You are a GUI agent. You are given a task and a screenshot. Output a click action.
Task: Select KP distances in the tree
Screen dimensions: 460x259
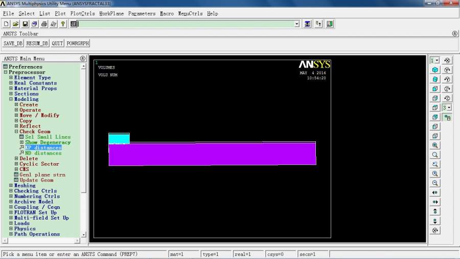(x=43, y=148)
